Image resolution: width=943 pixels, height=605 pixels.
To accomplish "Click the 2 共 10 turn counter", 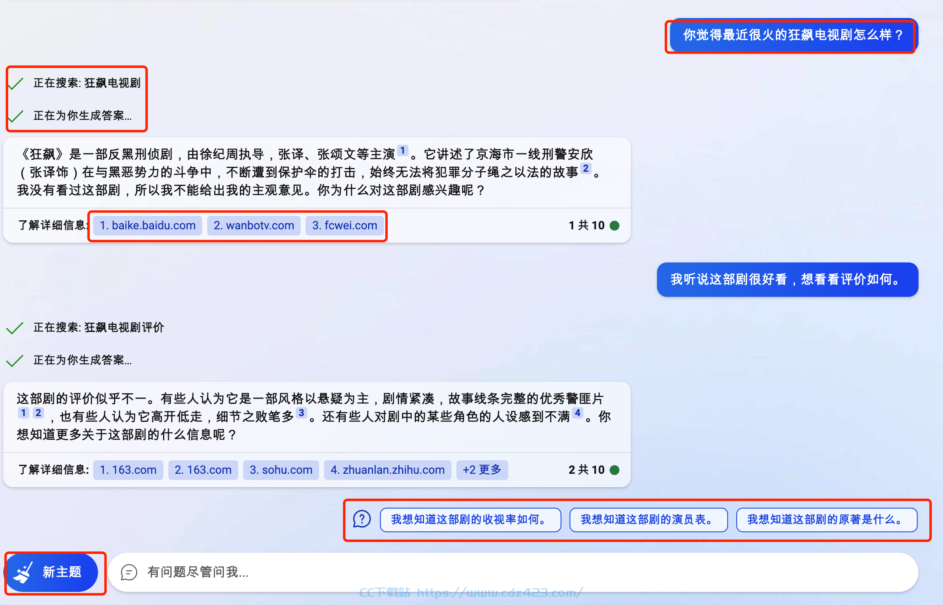I will coord(586,470).
